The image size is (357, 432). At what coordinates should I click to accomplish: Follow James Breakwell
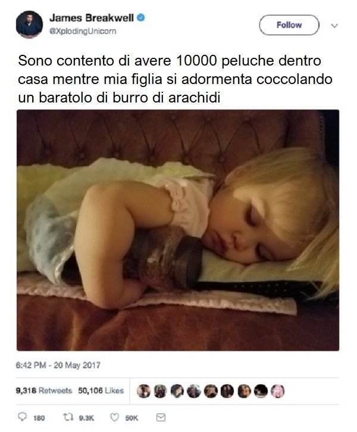[289, 25]
